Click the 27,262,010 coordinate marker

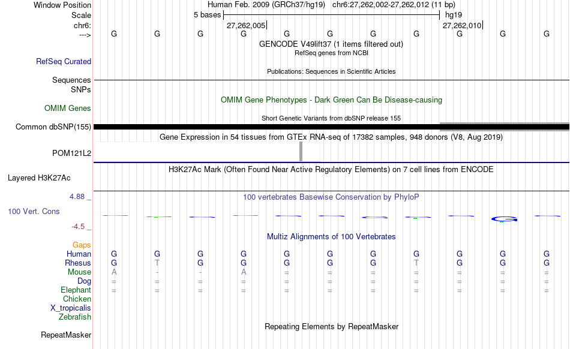(462, 25)
